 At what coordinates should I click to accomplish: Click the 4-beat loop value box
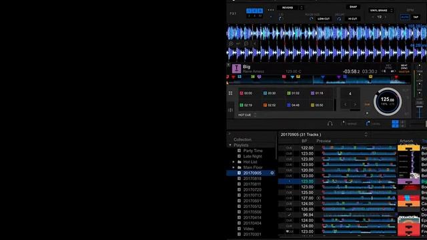(x=350, y=93)
